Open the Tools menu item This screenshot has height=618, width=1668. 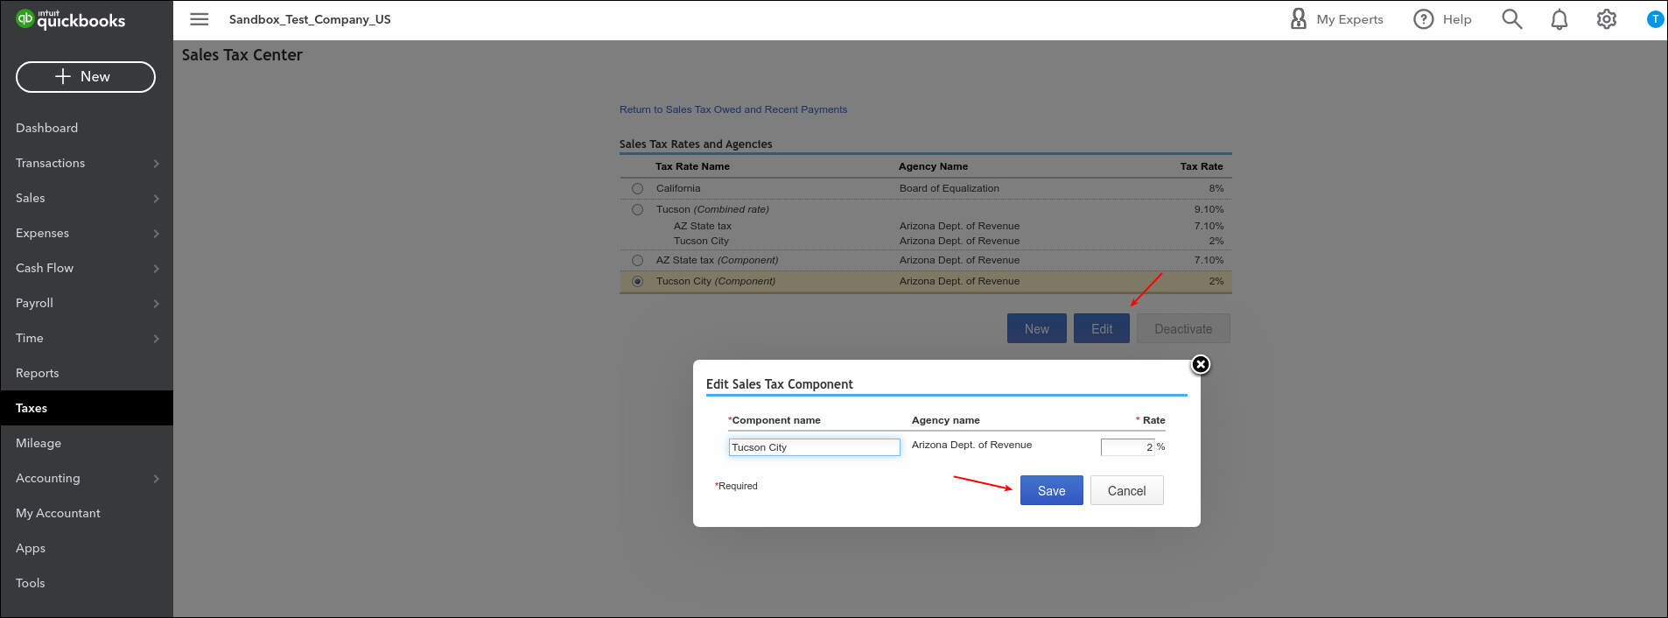pyautogui.click(x=87, y=583)
